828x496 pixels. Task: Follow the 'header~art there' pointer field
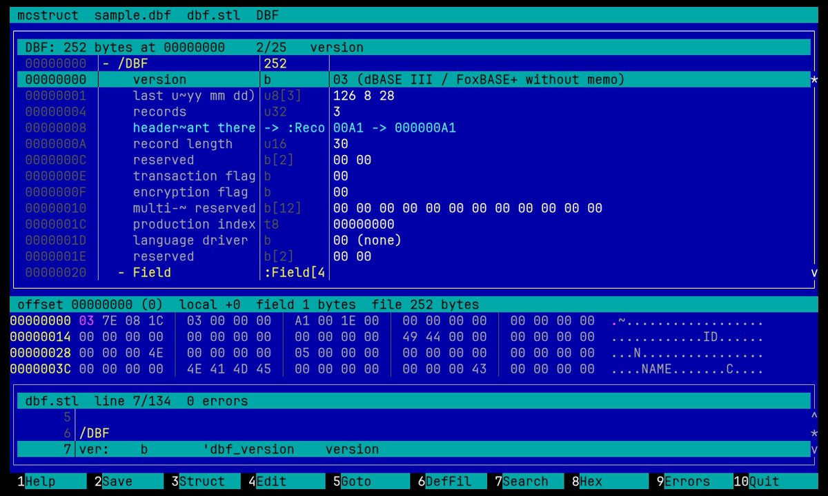(194, 128)
